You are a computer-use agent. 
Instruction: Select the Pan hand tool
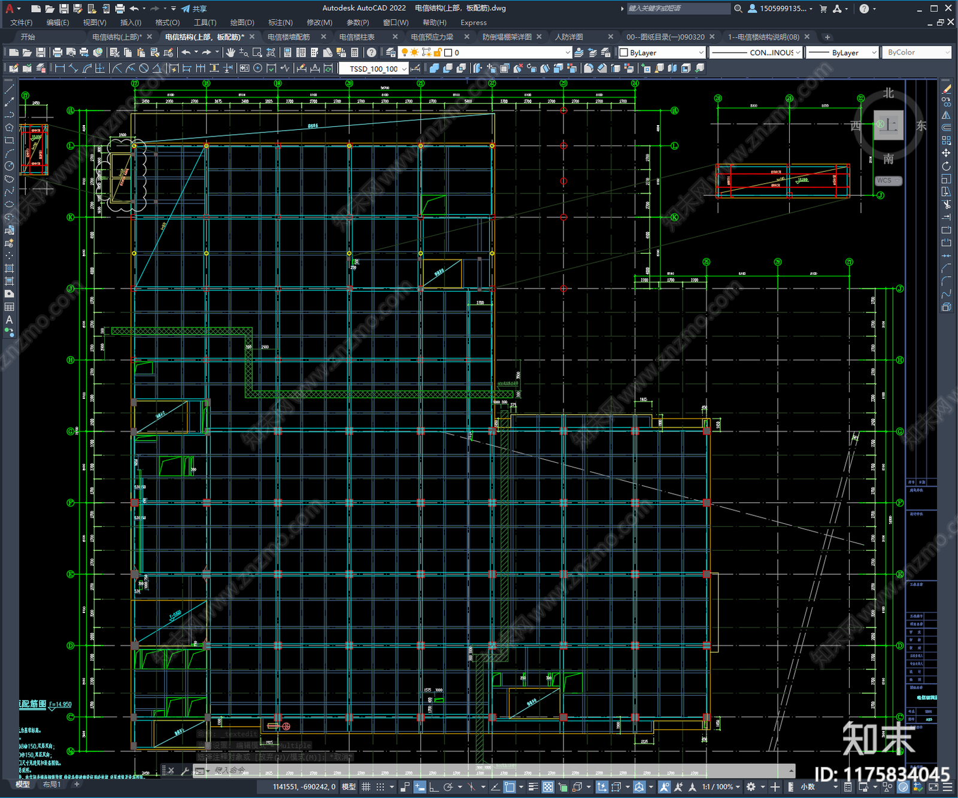(231, 53)
